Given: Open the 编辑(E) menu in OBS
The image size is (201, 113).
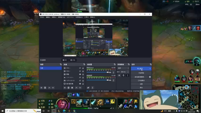Looking at the screenshot, I should point(48,17).
